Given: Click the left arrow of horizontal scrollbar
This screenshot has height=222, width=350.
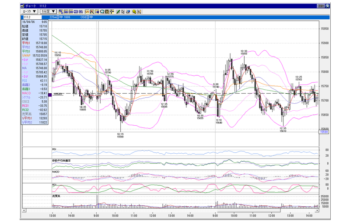Looking at the screenshot, I should point(24,210).
